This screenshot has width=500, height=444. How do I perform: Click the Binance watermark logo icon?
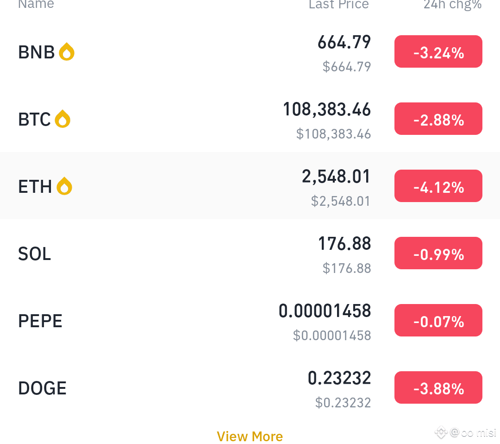[441, 432]
